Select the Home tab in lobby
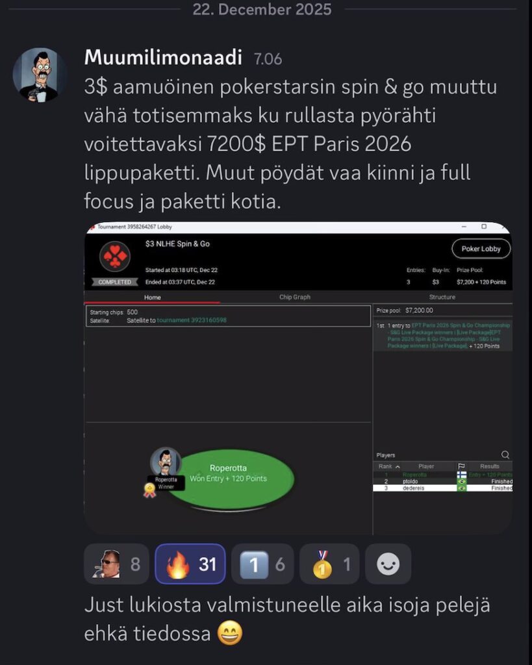Screen dimensions: 532x665 pyautogui.click(x=152, y=297)
